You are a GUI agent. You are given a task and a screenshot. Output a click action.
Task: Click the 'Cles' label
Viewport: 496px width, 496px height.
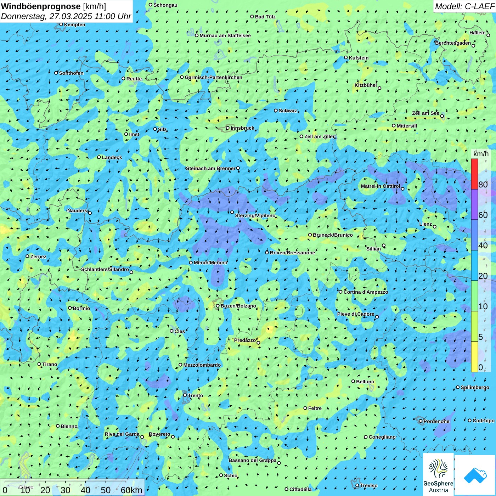click(180, 331)
